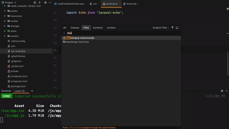Click the search field containing 'boo'
The width and height of the screenshot is (229, 129).
121,33
